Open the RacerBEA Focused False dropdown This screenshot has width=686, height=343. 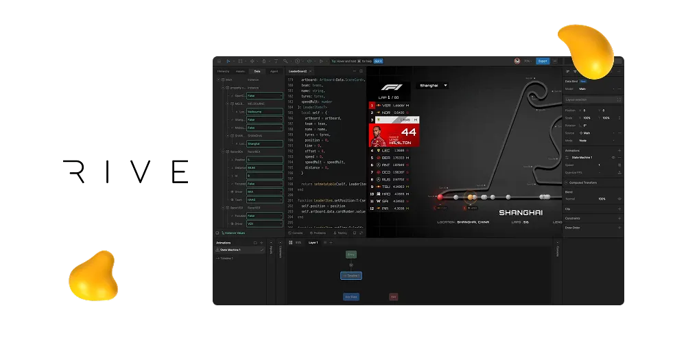(x=265, y=184)
